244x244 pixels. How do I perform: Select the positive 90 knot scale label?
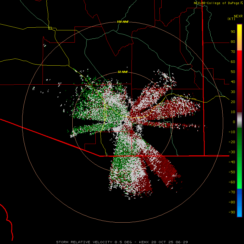coord(233,32)
